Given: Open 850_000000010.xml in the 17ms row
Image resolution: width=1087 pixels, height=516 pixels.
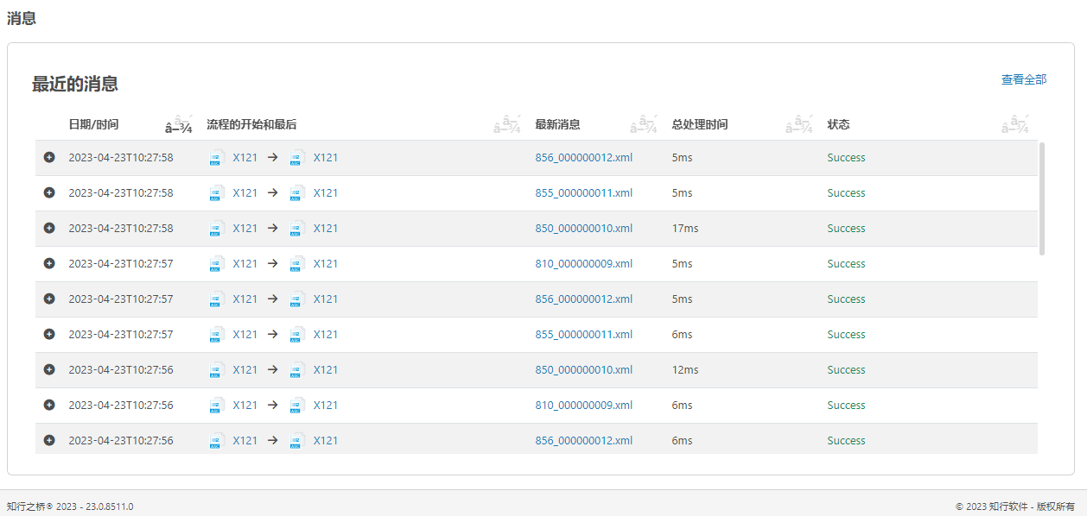Looking at the screenshot, I should coord(584,229).
